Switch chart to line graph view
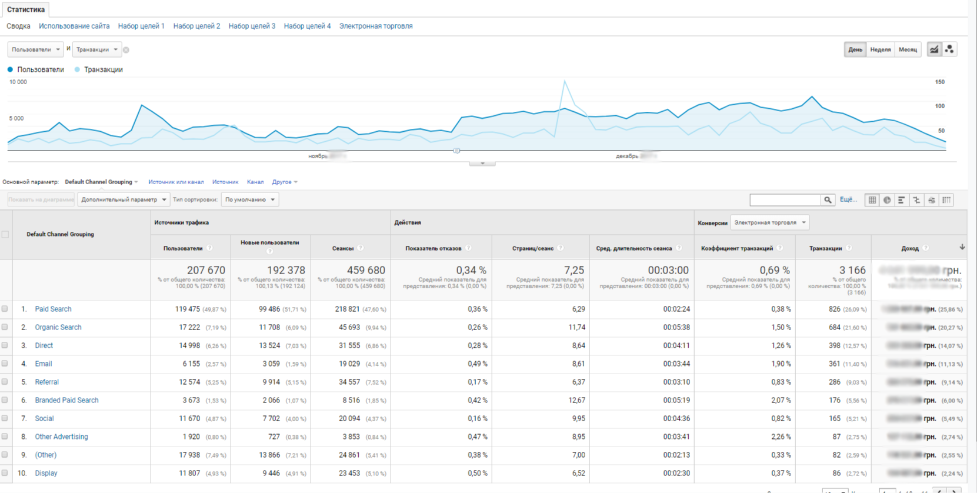Screen dimensions: 977x493 pyautogui.click(x=934, y=49)
